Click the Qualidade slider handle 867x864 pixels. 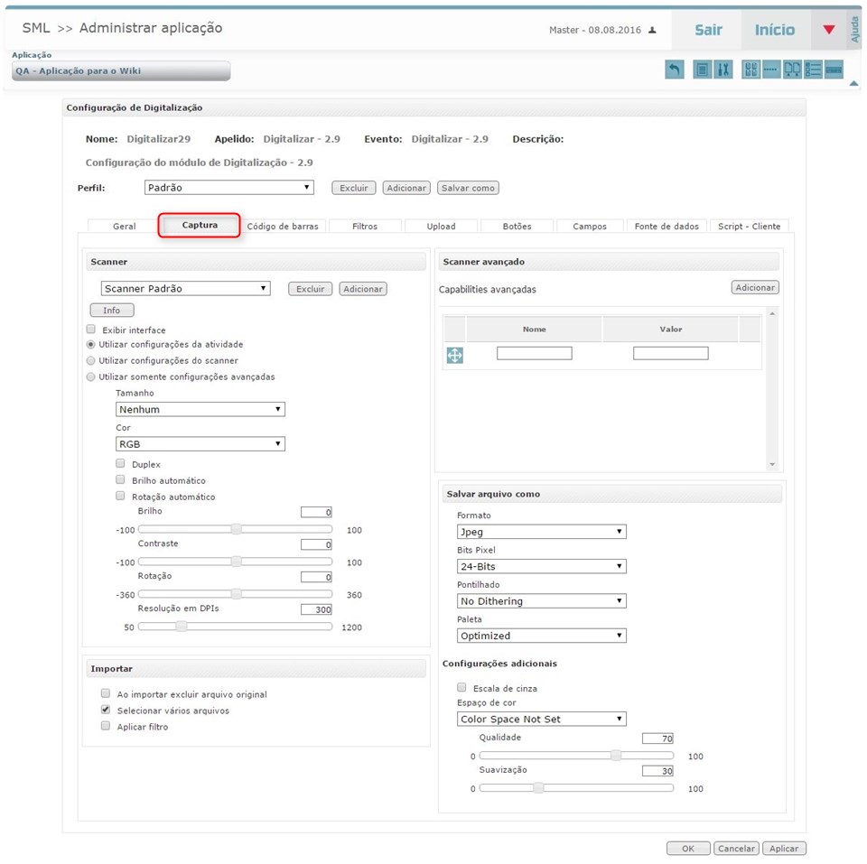[616, 755]
